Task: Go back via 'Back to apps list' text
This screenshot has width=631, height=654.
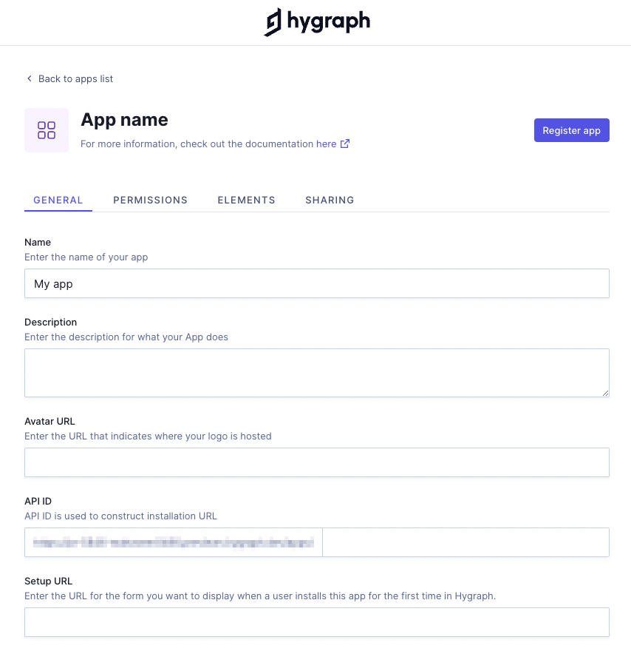Action: click(x=75, y=78)
